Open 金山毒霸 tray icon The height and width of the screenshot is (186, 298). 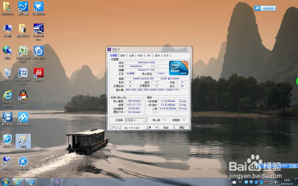click(256, 182)
